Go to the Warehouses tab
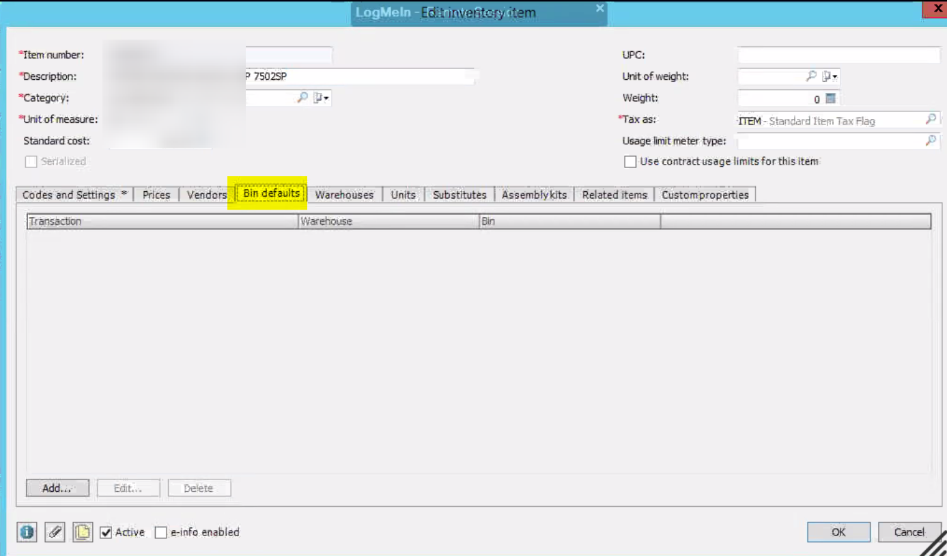The width and height of the screenshot is (947, 556). click(345, 195)
